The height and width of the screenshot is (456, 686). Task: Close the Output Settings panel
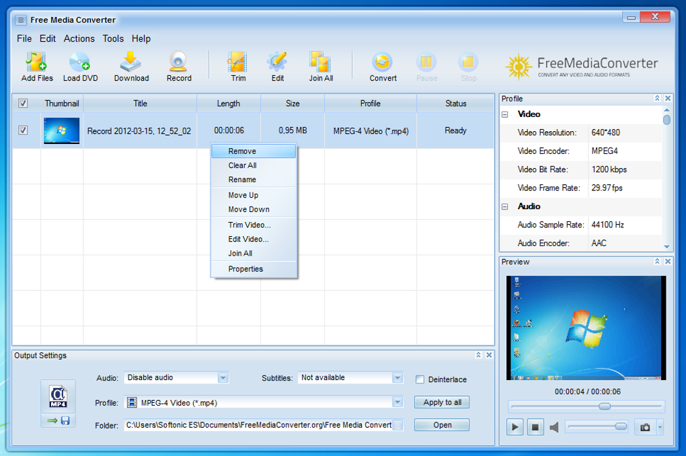click(x=489, y=355)
